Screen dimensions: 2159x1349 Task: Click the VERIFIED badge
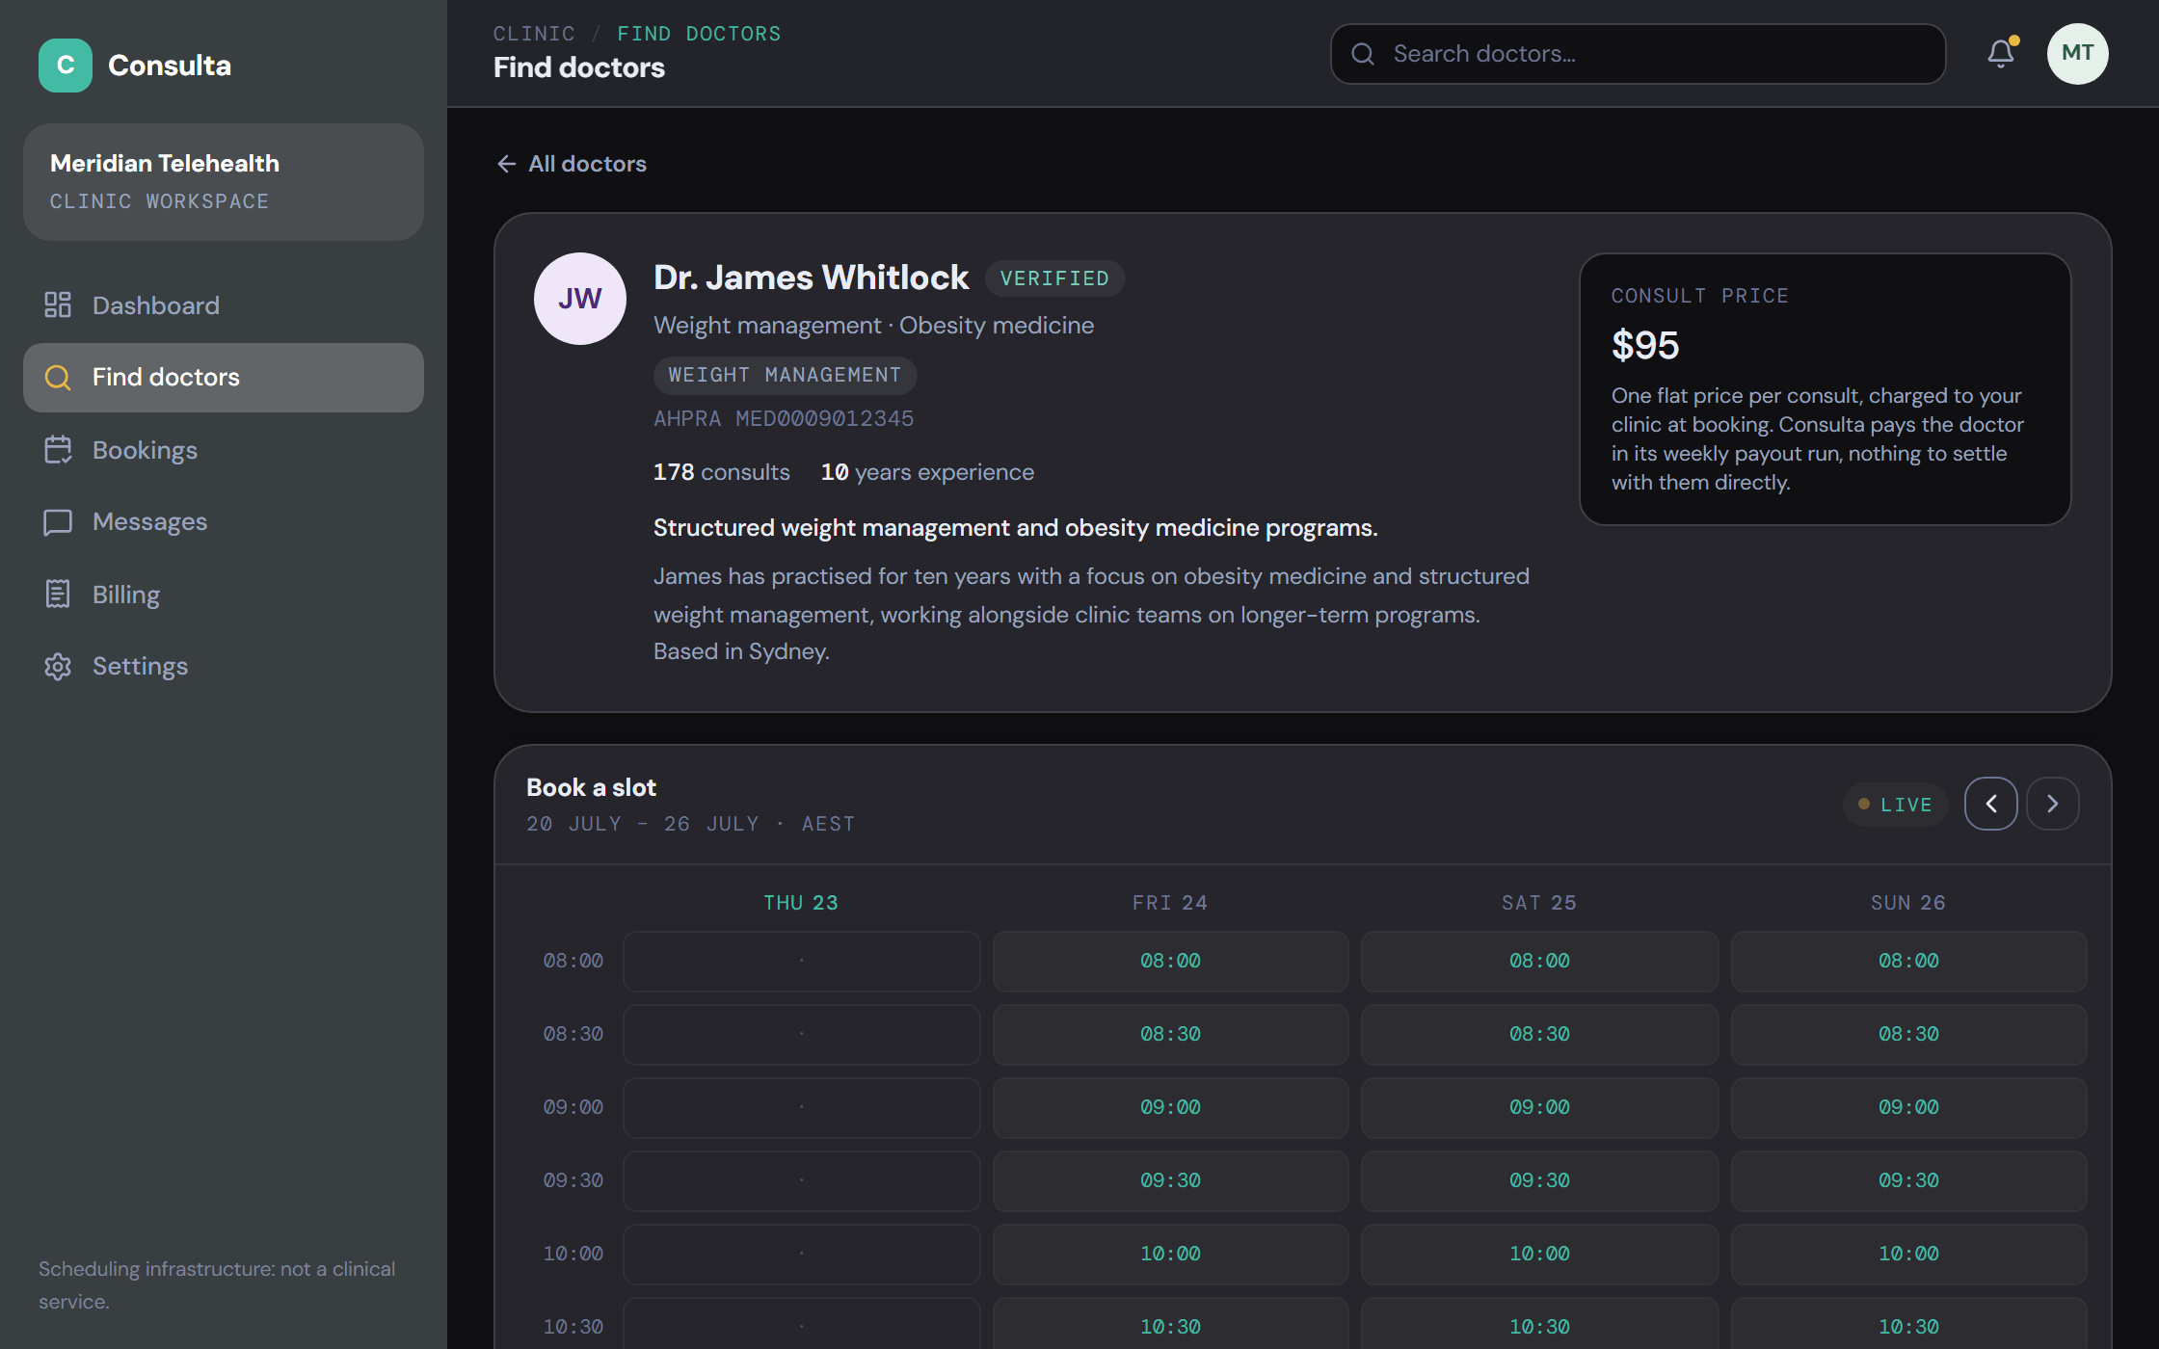(x=1054, y=278)
